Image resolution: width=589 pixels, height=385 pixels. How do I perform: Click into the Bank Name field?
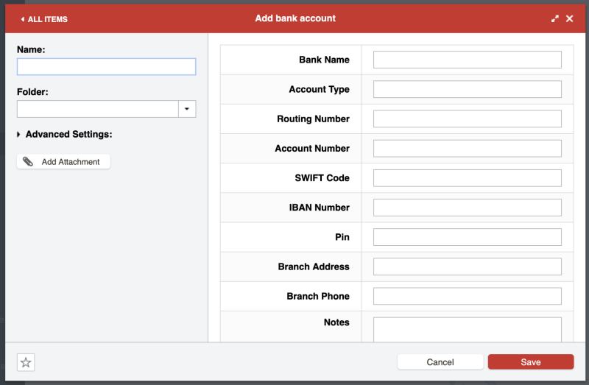[x=467, y=60]
